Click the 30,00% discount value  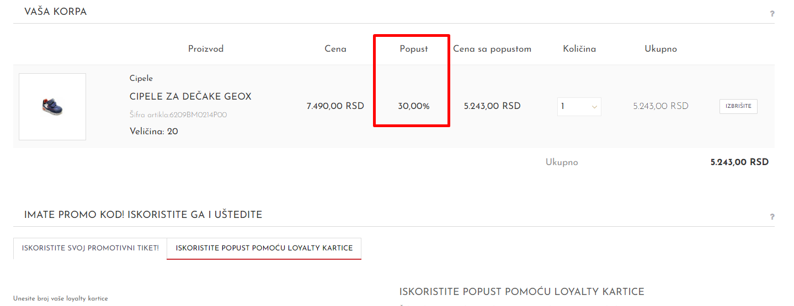pos(414,106)
